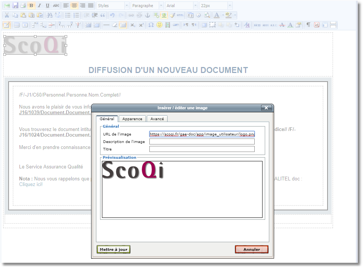Screen dimensions: 363x268
Task: Toggle italic formatting in the toolbar
Action: pyautogui.click(x=39, y=6)
